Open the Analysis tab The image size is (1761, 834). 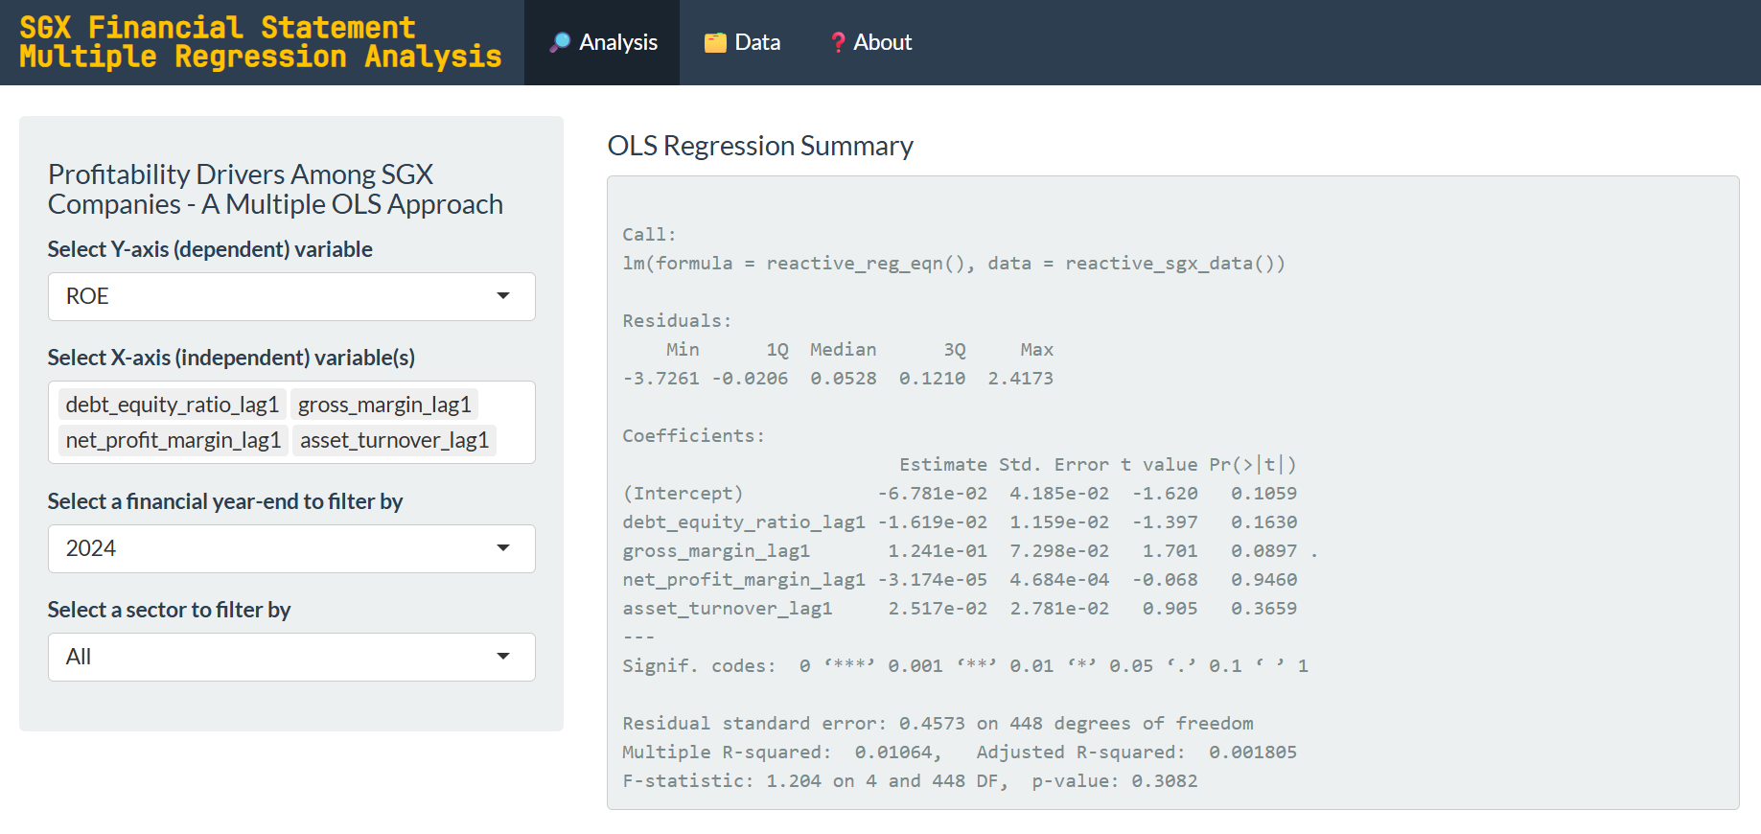(x=602, y=42)
